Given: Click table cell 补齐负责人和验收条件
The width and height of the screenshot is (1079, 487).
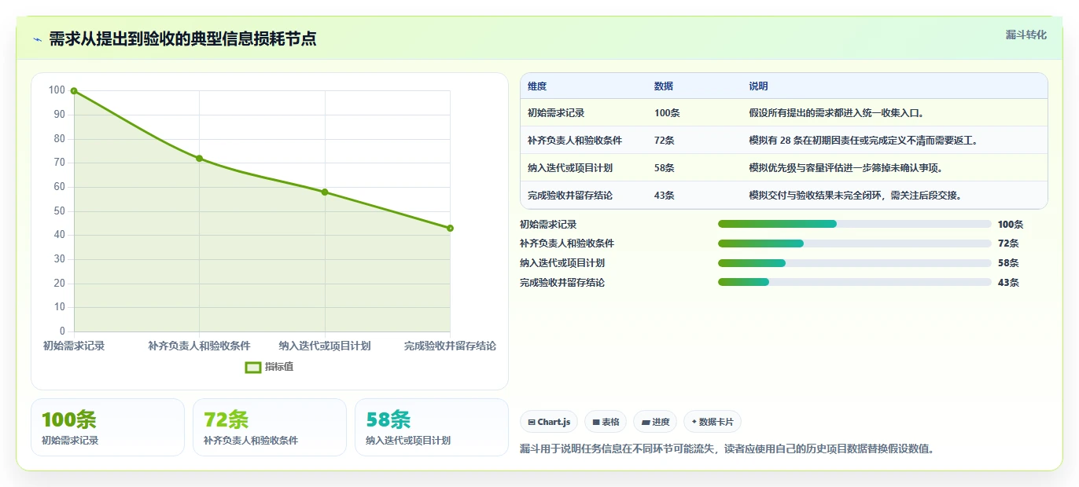Looking at the screenshot, I should tap(575, 141).
